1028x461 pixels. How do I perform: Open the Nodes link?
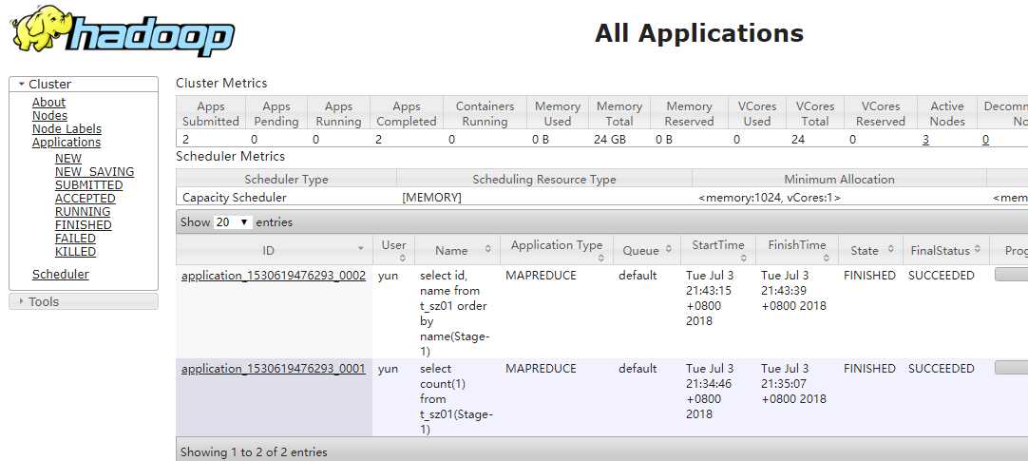click(x=49, y=115)
